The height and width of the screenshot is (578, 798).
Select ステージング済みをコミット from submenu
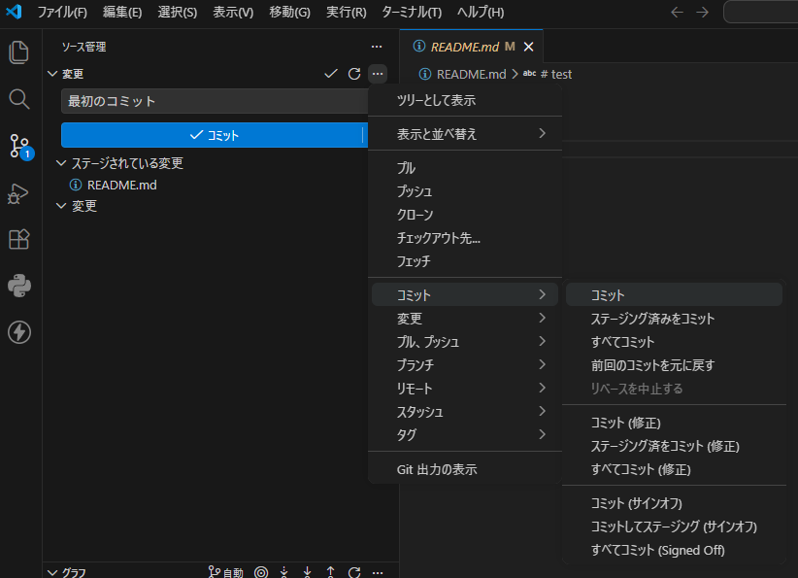pyautogui.click(x=652, y=319)
